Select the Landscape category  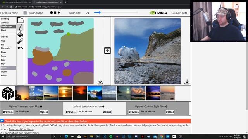pos(8,26)
